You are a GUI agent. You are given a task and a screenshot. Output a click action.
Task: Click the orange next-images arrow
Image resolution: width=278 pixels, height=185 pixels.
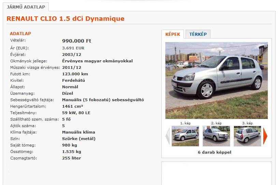click(x=265, y=136)
